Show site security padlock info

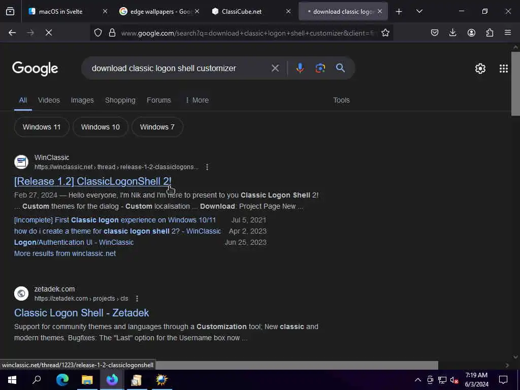coord(112,32)
